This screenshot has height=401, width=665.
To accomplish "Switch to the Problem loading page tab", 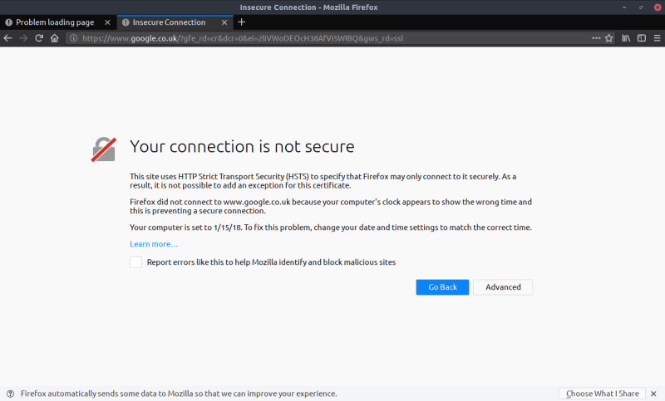I will tap(54, 22).
